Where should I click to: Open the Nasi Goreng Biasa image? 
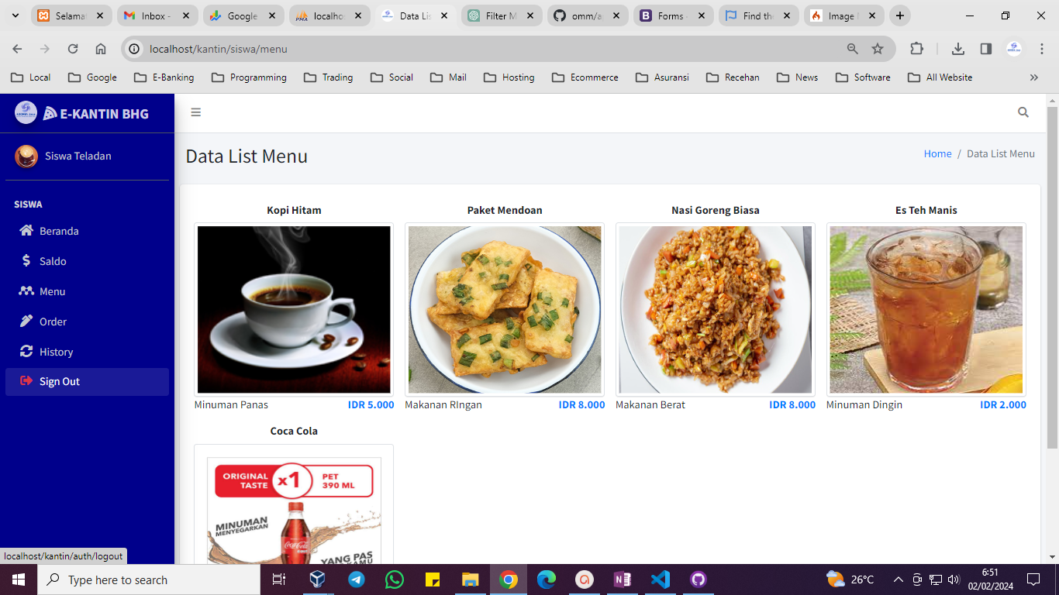click(716, 310)
